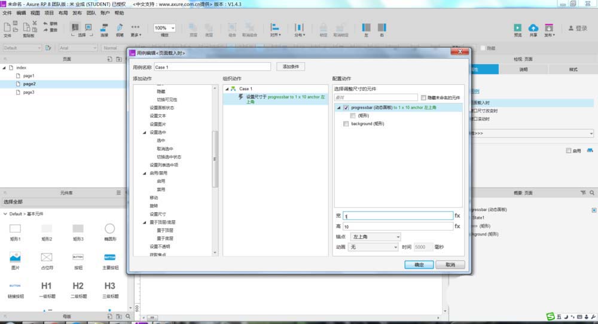Click the Sogou input method tray icon

[550, 316]
